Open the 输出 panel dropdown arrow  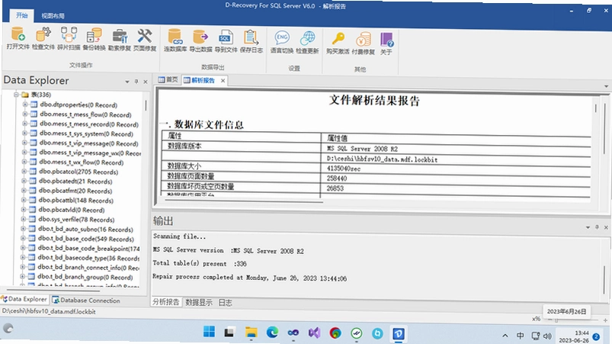point(588,227)
